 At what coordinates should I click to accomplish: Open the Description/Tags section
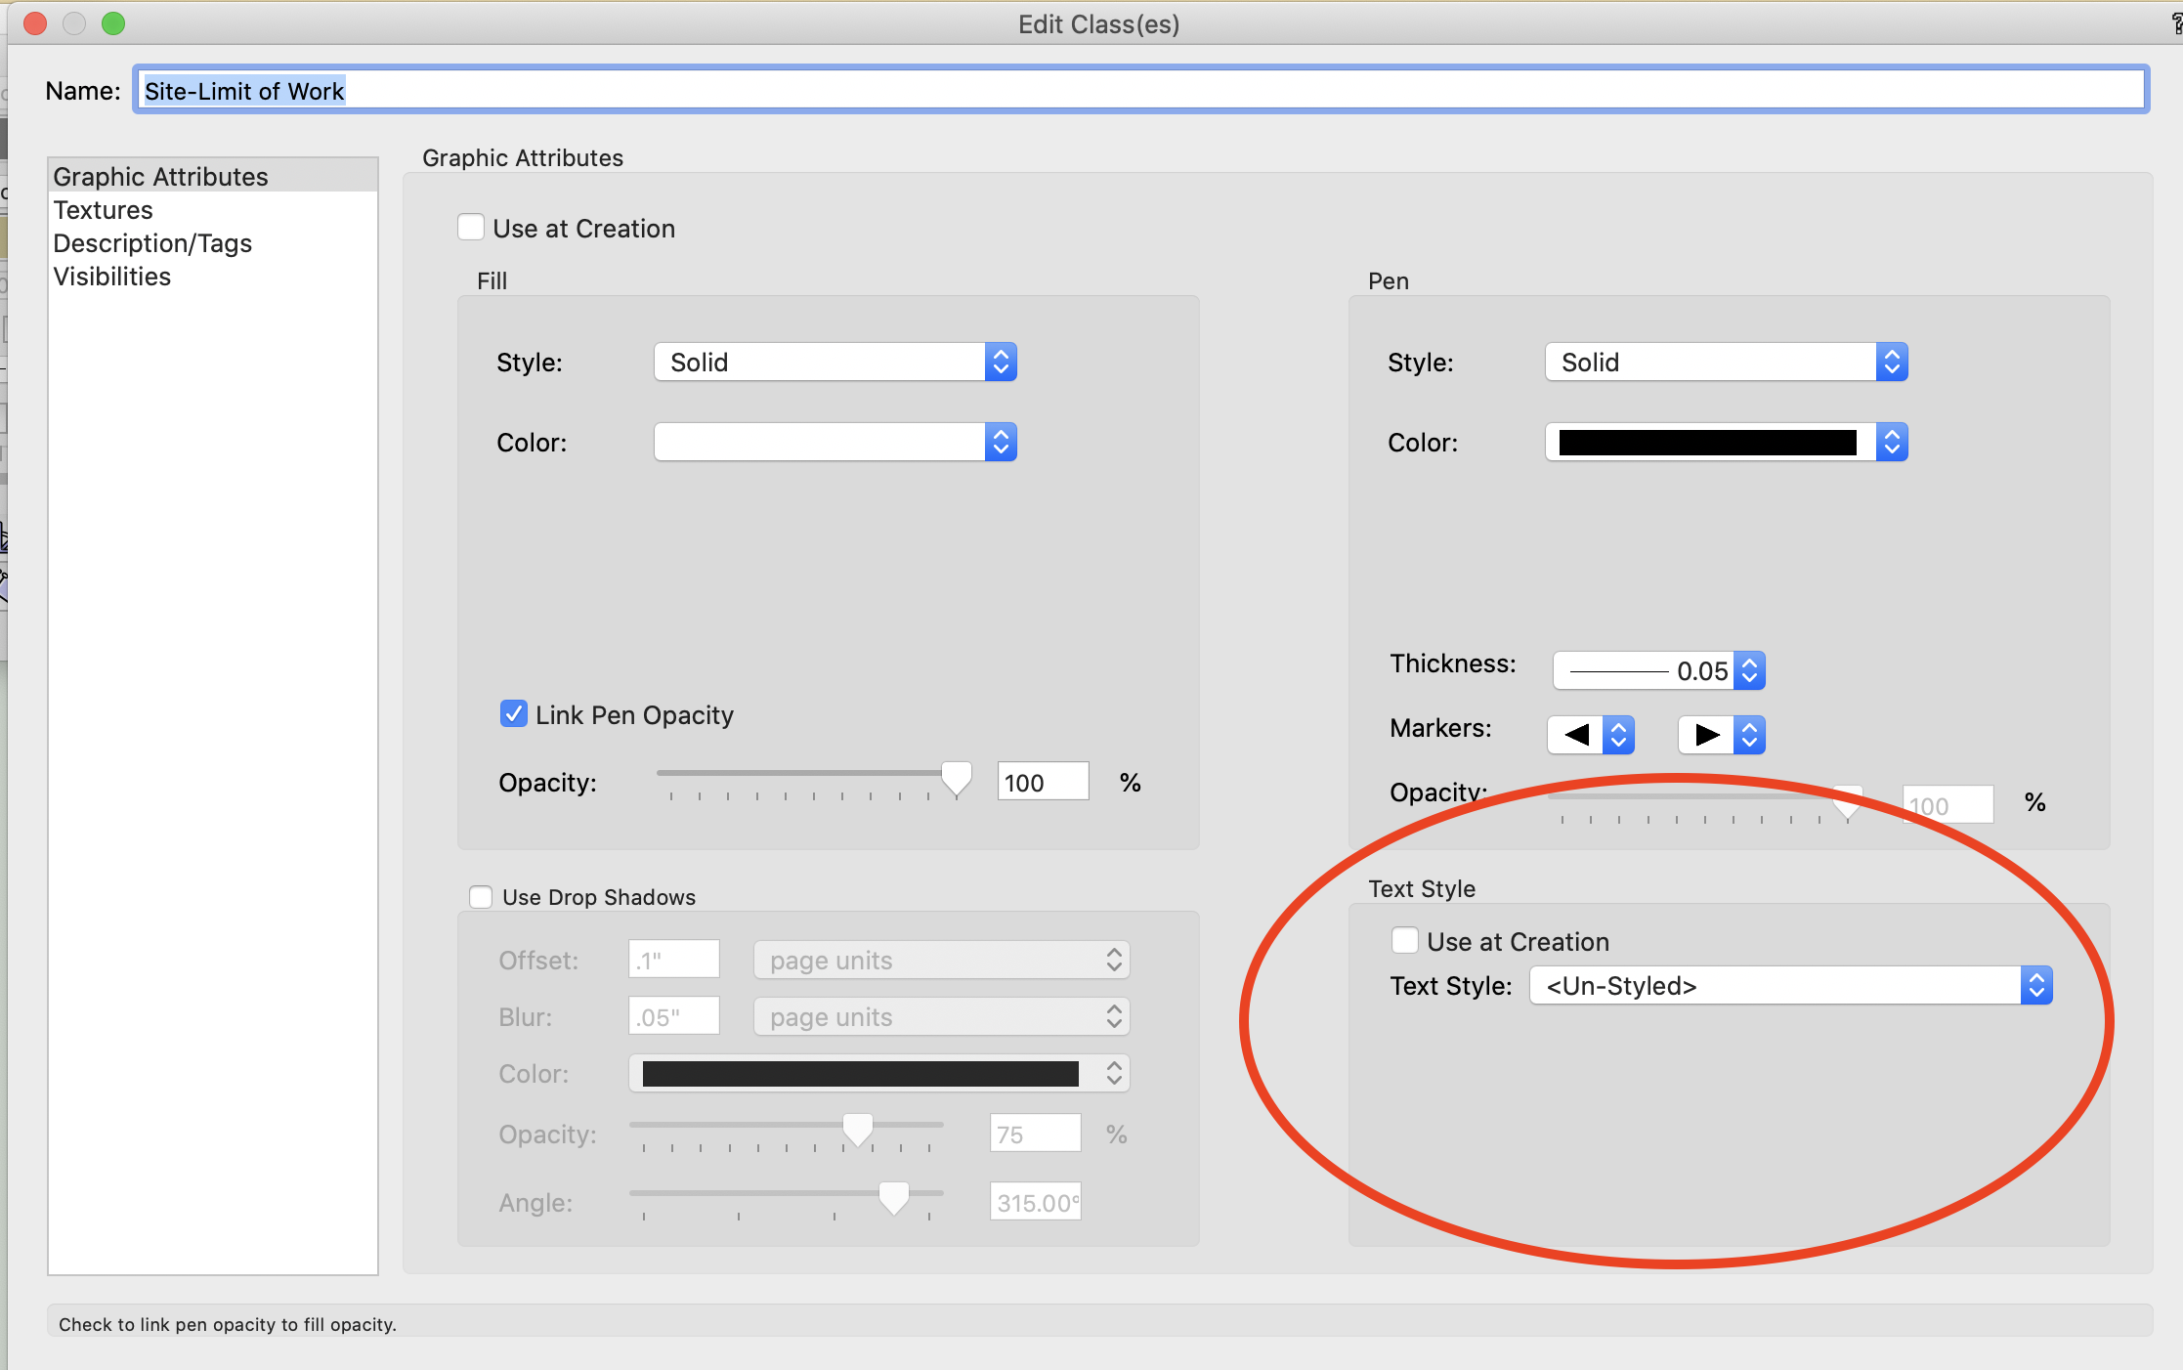click(x=152, y=242)
